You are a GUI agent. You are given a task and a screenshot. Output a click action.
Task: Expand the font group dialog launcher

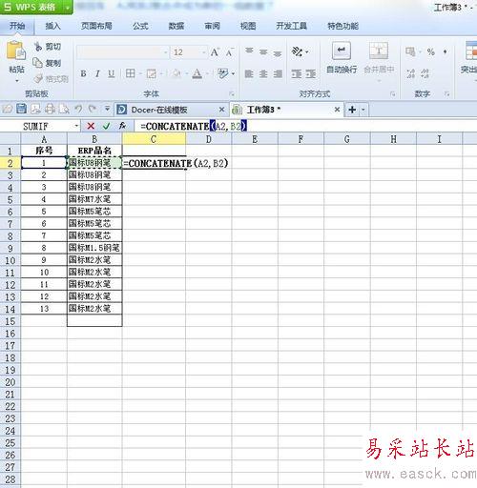pyautogui.click(x=232, y=94)
